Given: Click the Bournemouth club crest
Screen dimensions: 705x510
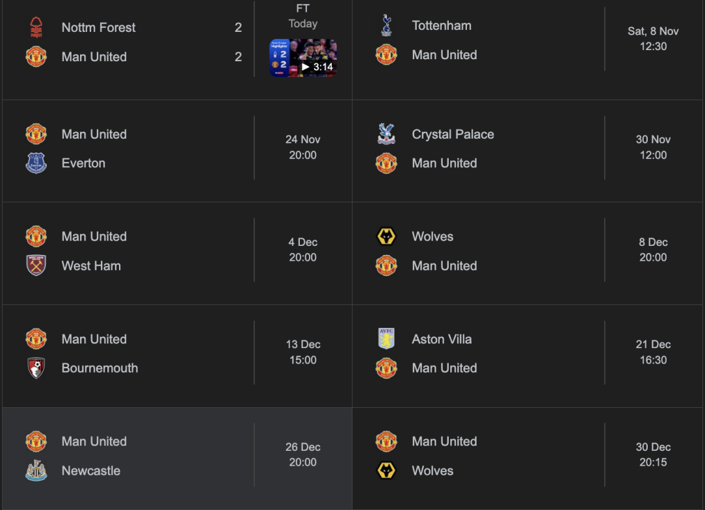Looking at the screenshot, I should (x=36, y=368).
